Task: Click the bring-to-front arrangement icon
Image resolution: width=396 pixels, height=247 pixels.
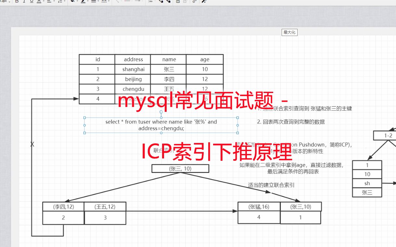Action: point(161,2)
